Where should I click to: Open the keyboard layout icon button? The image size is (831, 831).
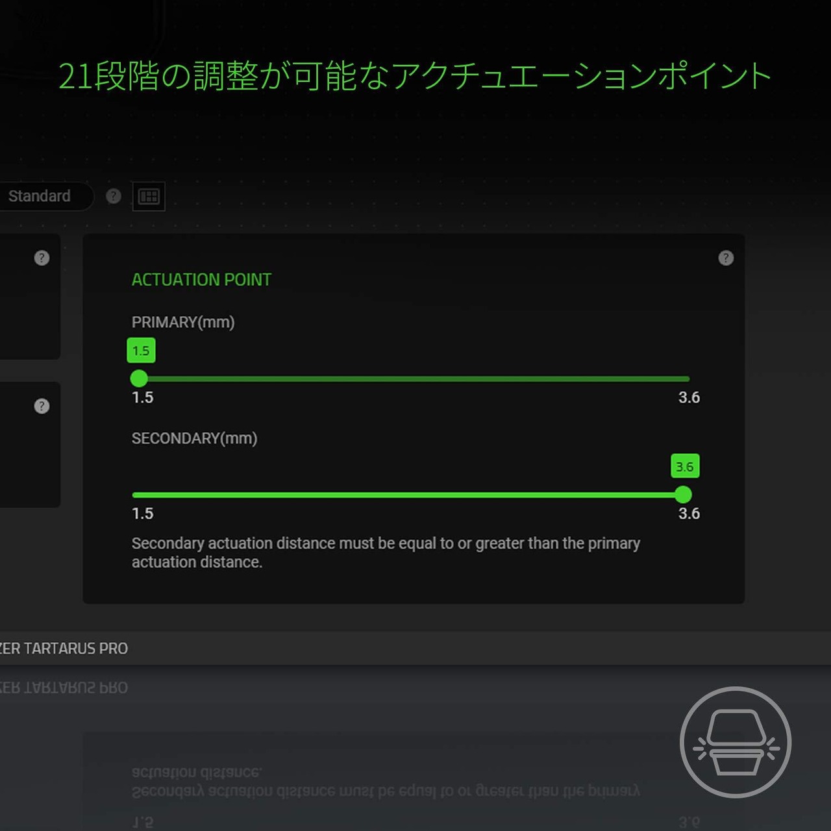149,196
